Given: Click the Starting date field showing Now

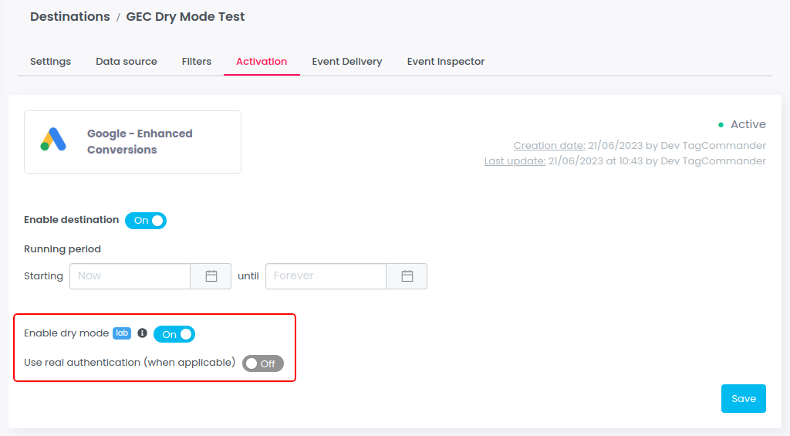Looking at the screenshot, I should point(130,276).
